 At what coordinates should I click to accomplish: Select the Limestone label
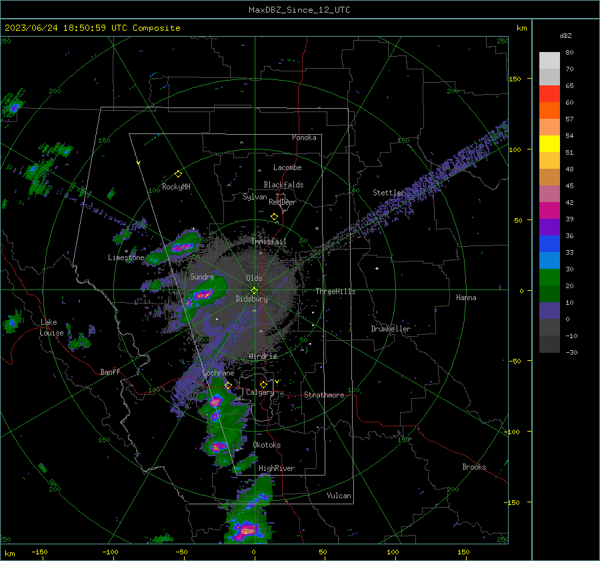click(x=126, y=257)
